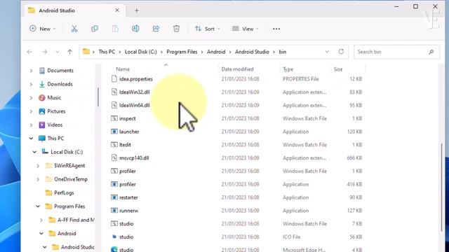This screenshot has height=252, width=449.
Task: Collapse the Android tree node
Action: (x=41, y=233)
